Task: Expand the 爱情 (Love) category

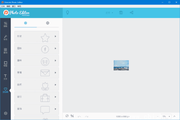Action: coord(37,73)
